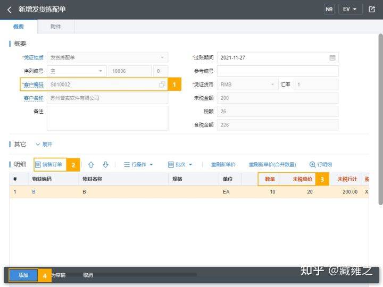The image size is (383, 287).
Task: Select the Overview tab
Action: [19, 26]
